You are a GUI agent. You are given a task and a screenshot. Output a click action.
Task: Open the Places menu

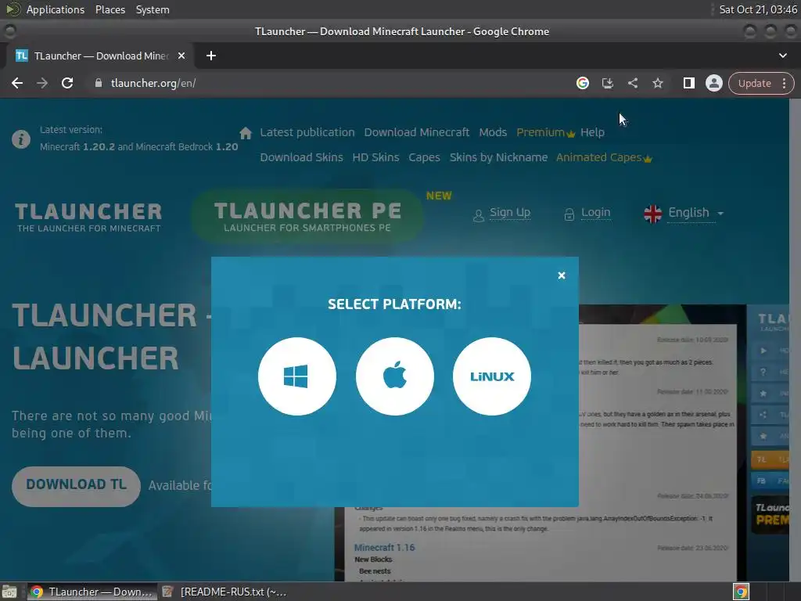pos(110,9)
